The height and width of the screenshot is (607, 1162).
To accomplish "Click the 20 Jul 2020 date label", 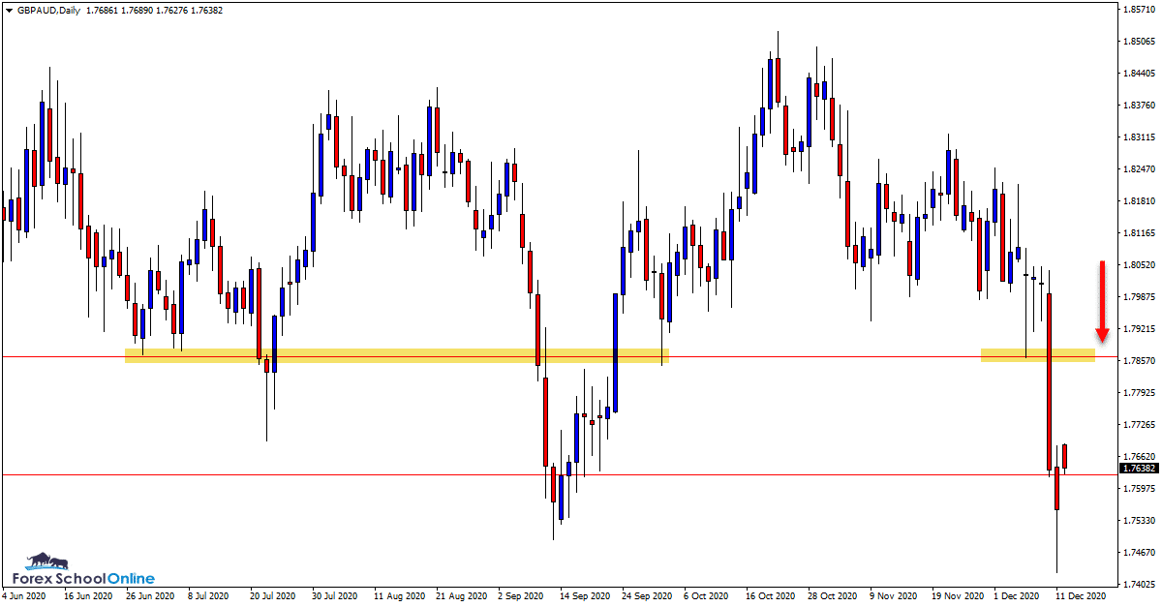I will point(273,597).
